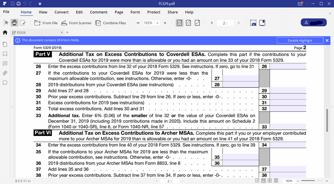Click the screenshot capture camera icon

pyautogui.click(x=253, y=23)
